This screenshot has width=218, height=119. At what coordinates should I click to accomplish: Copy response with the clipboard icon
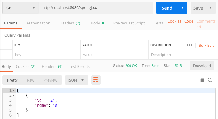coord(202,80)
